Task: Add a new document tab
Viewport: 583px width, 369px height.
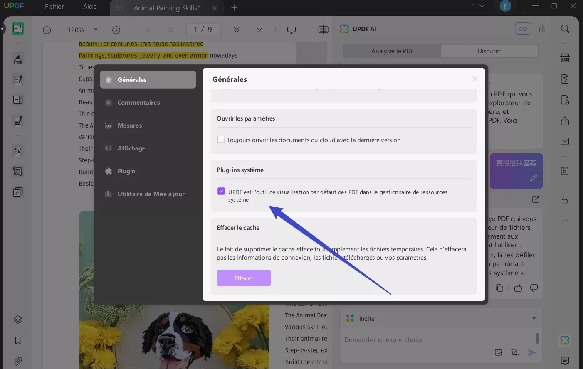Action: click(x=234, y=7)
